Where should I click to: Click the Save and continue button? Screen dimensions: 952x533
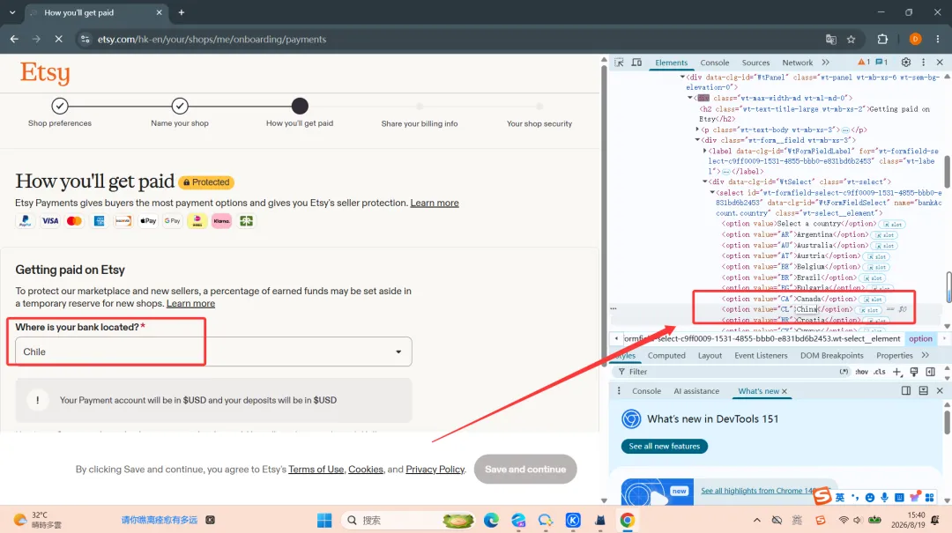pos(525,470)
